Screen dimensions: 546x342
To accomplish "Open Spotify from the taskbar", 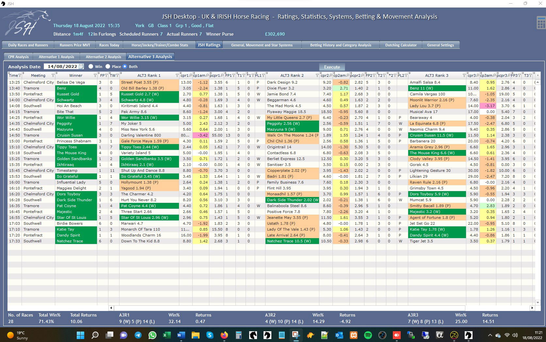I will pos(368,335).
